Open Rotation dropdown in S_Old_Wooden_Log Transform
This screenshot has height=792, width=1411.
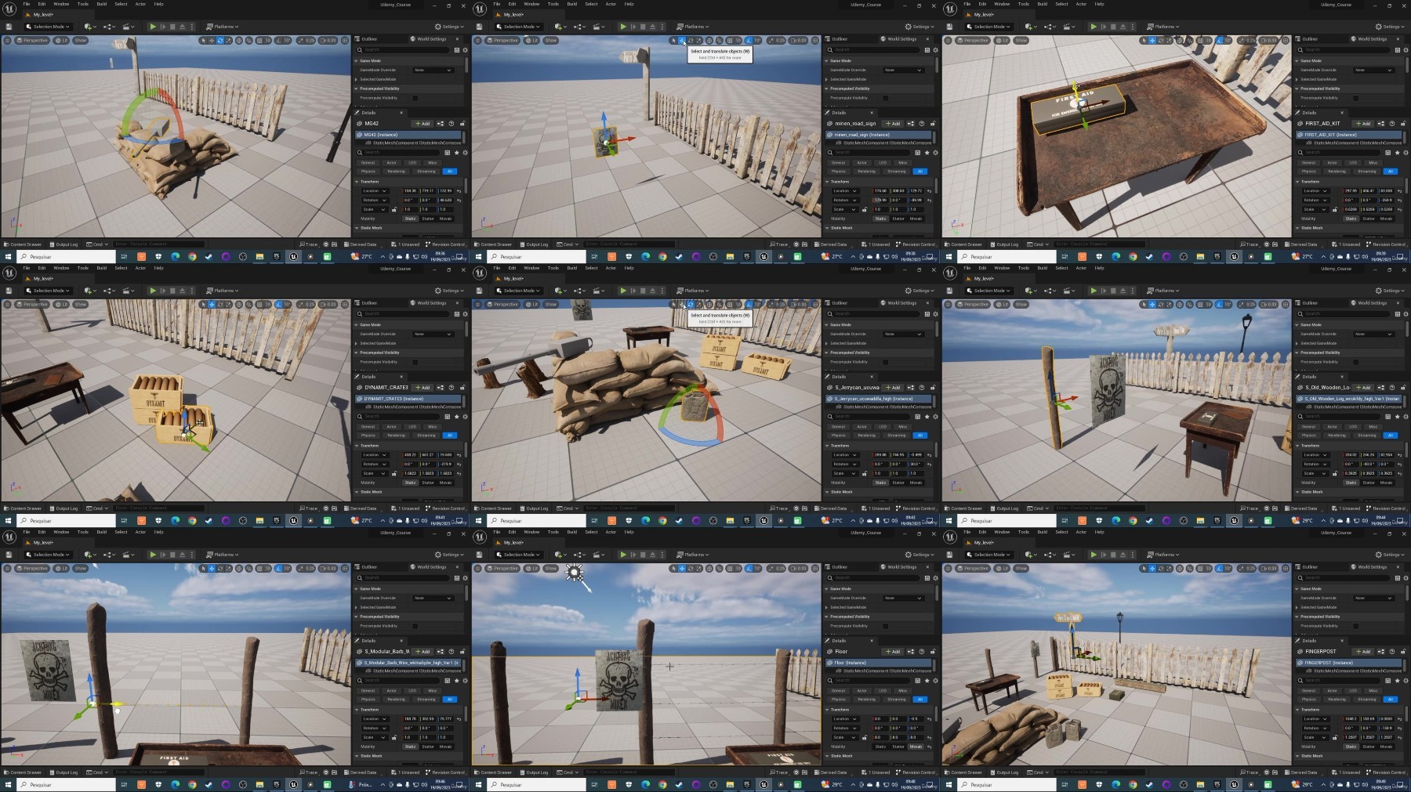[1316, 464]
